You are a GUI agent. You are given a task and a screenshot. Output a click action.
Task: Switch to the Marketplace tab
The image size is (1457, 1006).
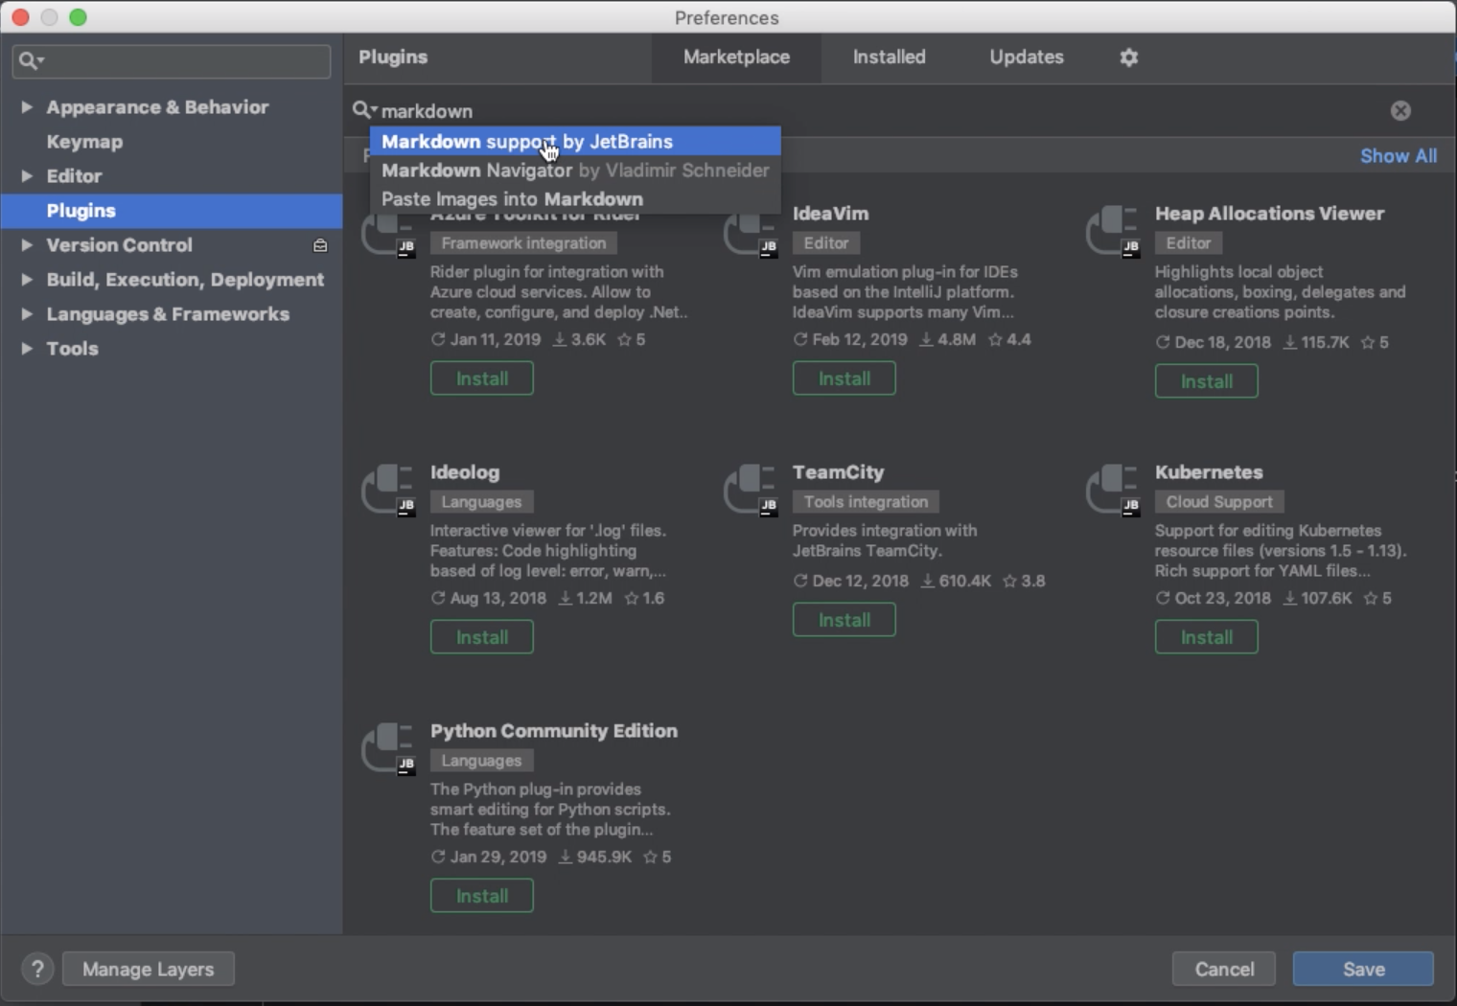[x=736, y=57]
